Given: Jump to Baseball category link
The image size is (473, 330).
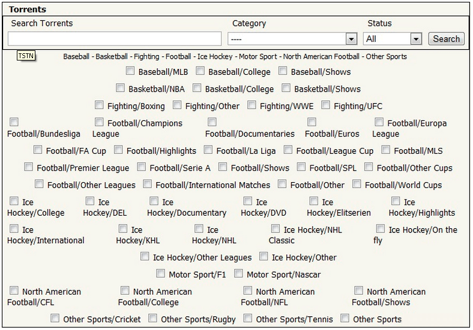Looking at the screenshot, I should pos(76,57).
